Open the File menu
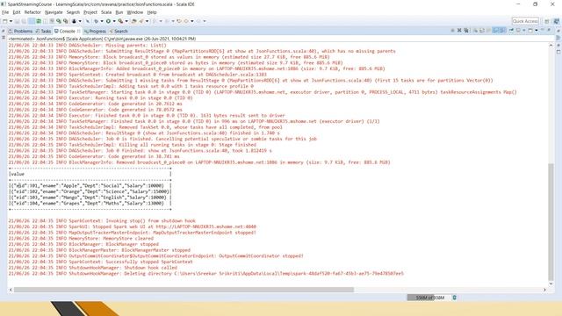 click(x=5, y=12)
